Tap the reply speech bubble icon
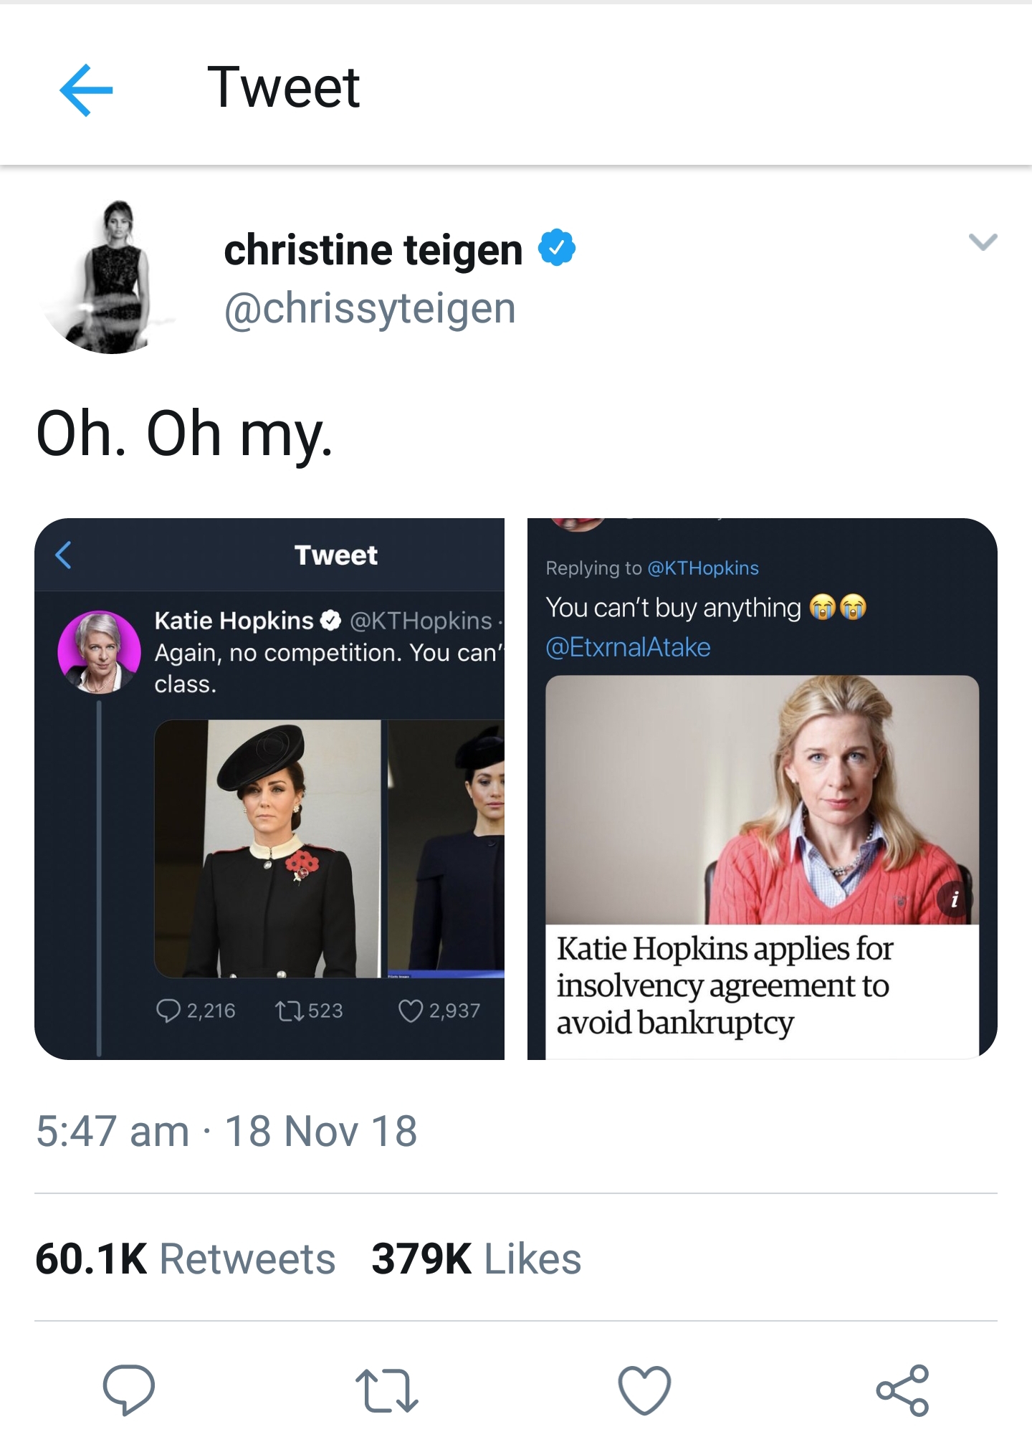Screen dimensions: 1032x1447 pyautogui.click(x=129, y=1390)
